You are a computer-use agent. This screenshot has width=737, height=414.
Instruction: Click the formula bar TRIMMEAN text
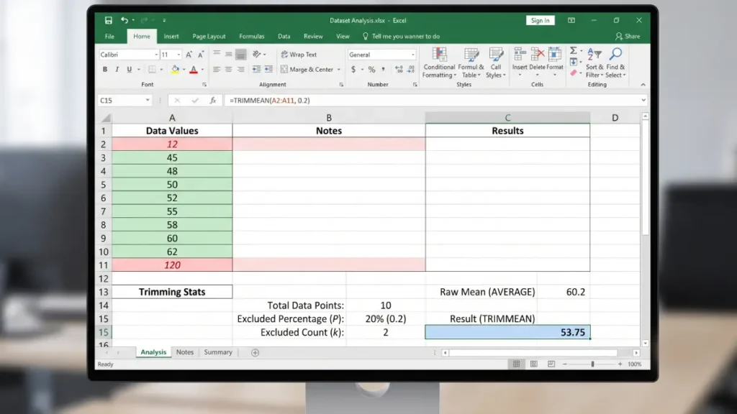coord(269,101)
